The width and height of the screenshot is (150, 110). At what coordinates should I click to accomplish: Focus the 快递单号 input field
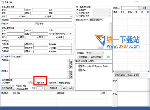tap(41, 48)
